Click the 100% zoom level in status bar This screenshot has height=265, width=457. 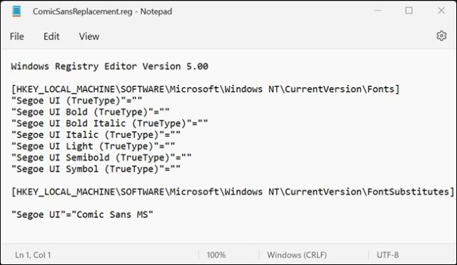(216, 255)
